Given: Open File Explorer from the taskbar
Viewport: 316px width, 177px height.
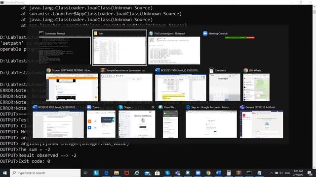Looking at the screenshot, I should click(x=117, y=173).
